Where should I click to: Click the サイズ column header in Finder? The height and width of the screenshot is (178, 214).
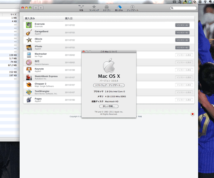click(14, 15)
